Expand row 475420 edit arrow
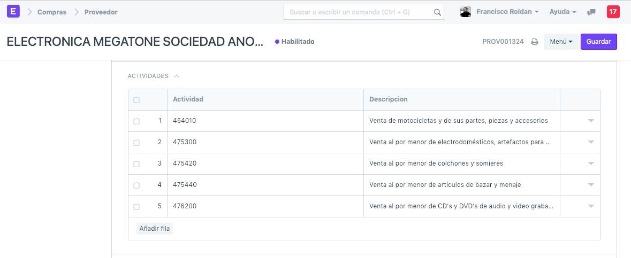 pyautogui.click(x=591, y=163)
